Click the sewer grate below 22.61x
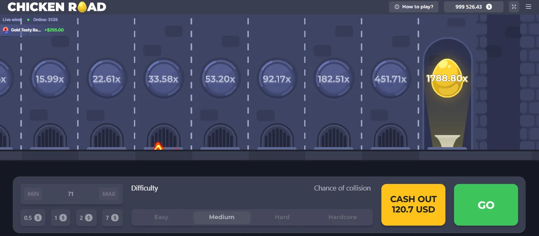The image size is (539, 236). (x=107, y=136)
